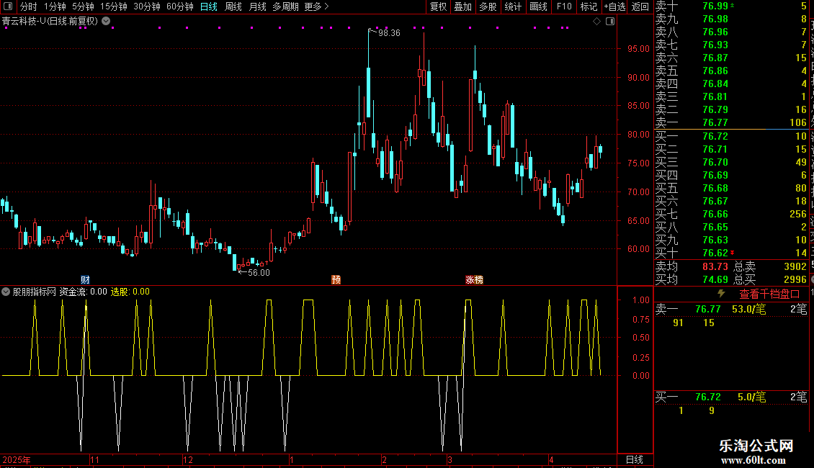Click the 卖均 83.73 value
Viewport: 814px width, 468px height.
click(715, 266)
